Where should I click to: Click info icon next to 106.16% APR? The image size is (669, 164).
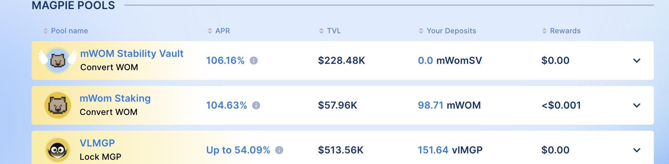[x=254, y=61]
